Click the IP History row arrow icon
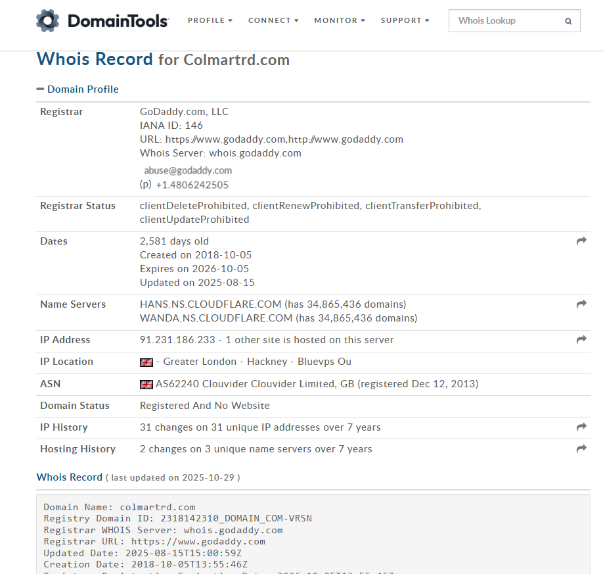This screenshot has width=603, height=574. [x=581, y=427]
